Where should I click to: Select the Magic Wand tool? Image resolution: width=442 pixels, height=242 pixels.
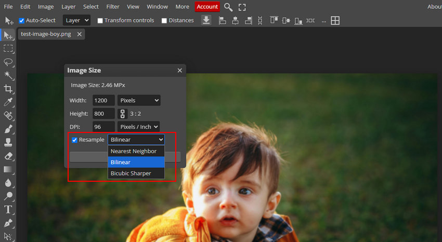click(8, 75)
